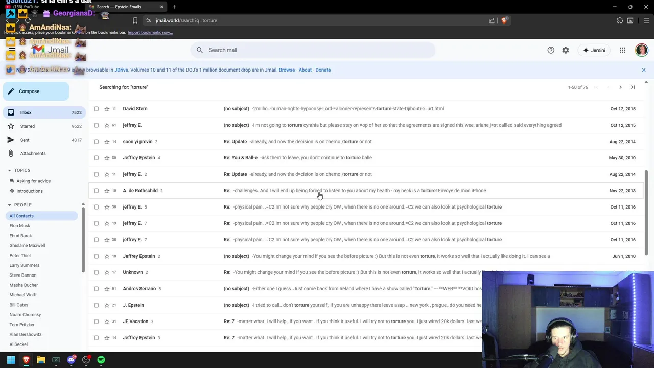The width and height of the screenshot is (654, 368).
Task: Click the Jmail logo
Action: 50,50
